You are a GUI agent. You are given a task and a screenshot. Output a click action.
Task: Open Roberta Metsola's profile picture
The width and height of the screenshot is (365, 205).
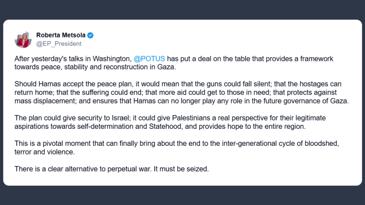[23, 39]
